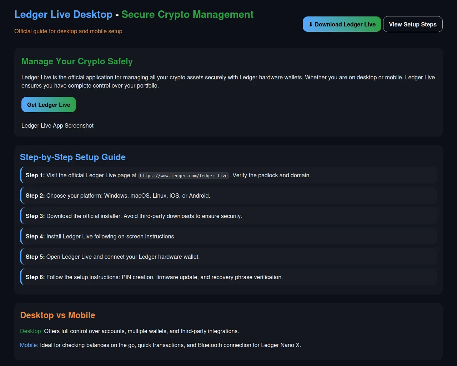Select Step 5 connect hardware wallet row
Viewport: 457px width, 366px height.
[x=228, y=257]
